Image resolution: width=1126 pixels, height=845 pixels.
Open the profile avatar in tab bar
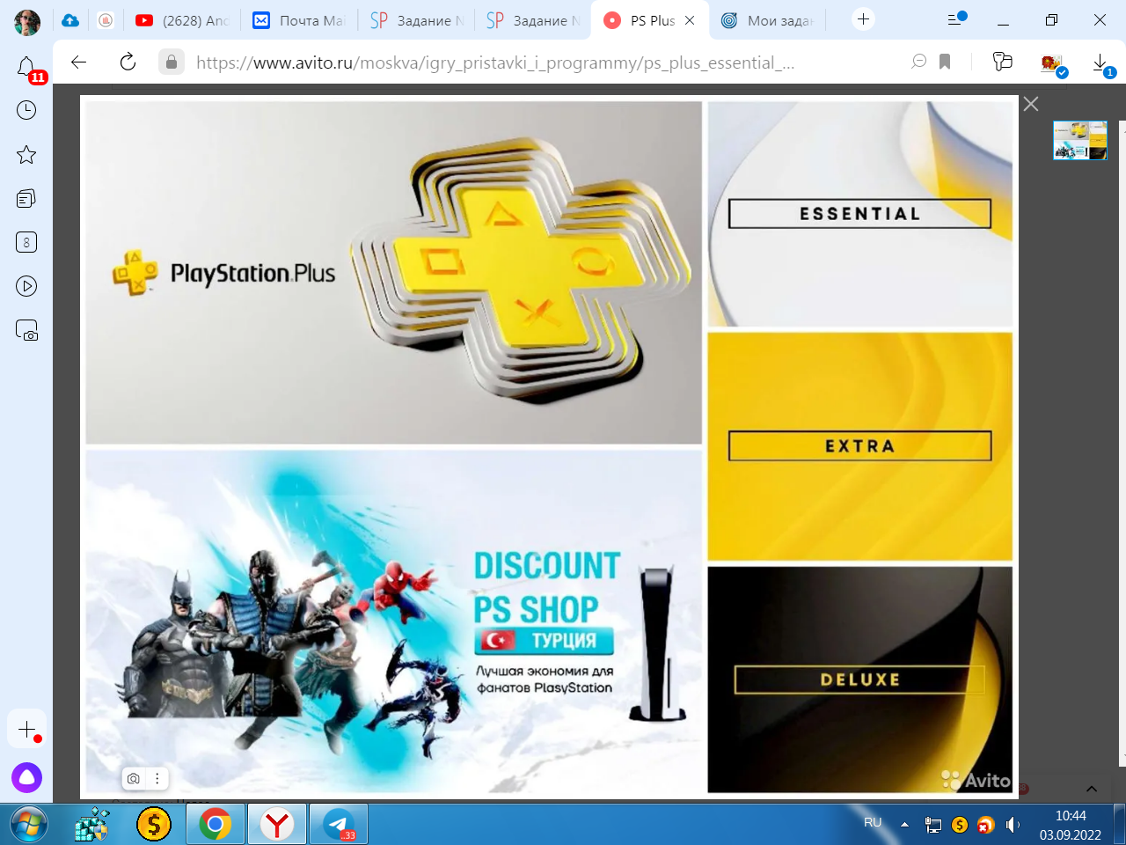(27, 21)
